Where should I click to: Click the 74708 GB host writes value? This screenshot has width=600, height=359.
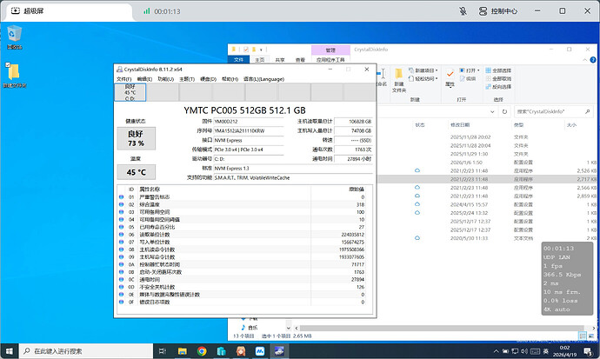[353, 130]
